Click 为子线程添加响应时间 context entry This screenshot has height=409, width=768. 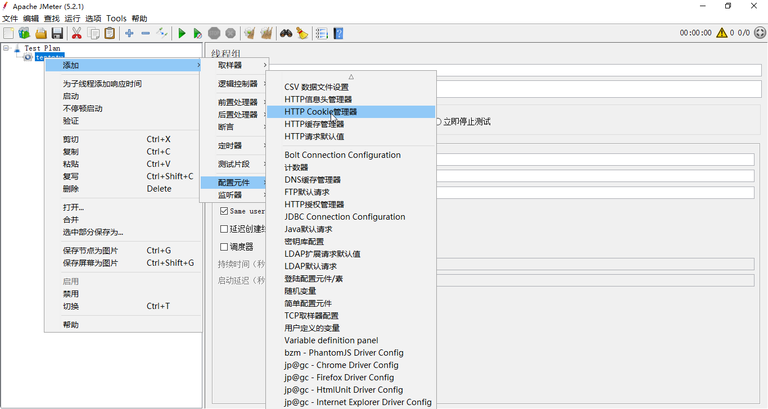point(123,84)
